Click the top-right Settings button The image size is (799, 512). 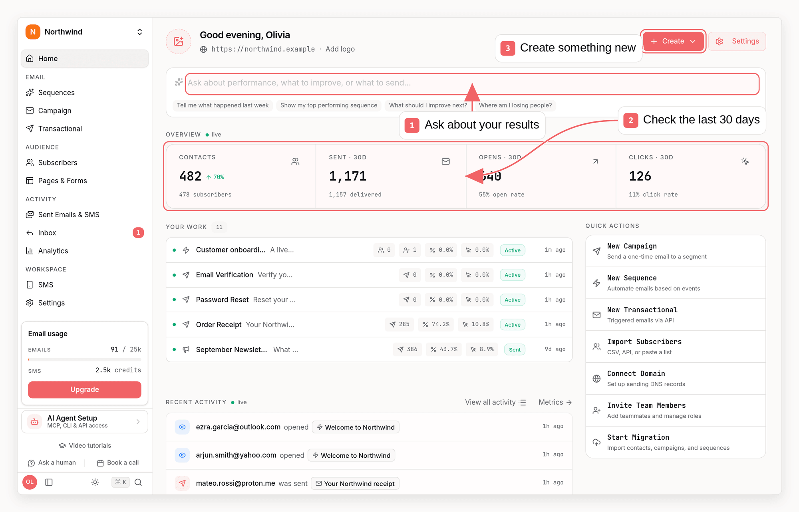737,41
